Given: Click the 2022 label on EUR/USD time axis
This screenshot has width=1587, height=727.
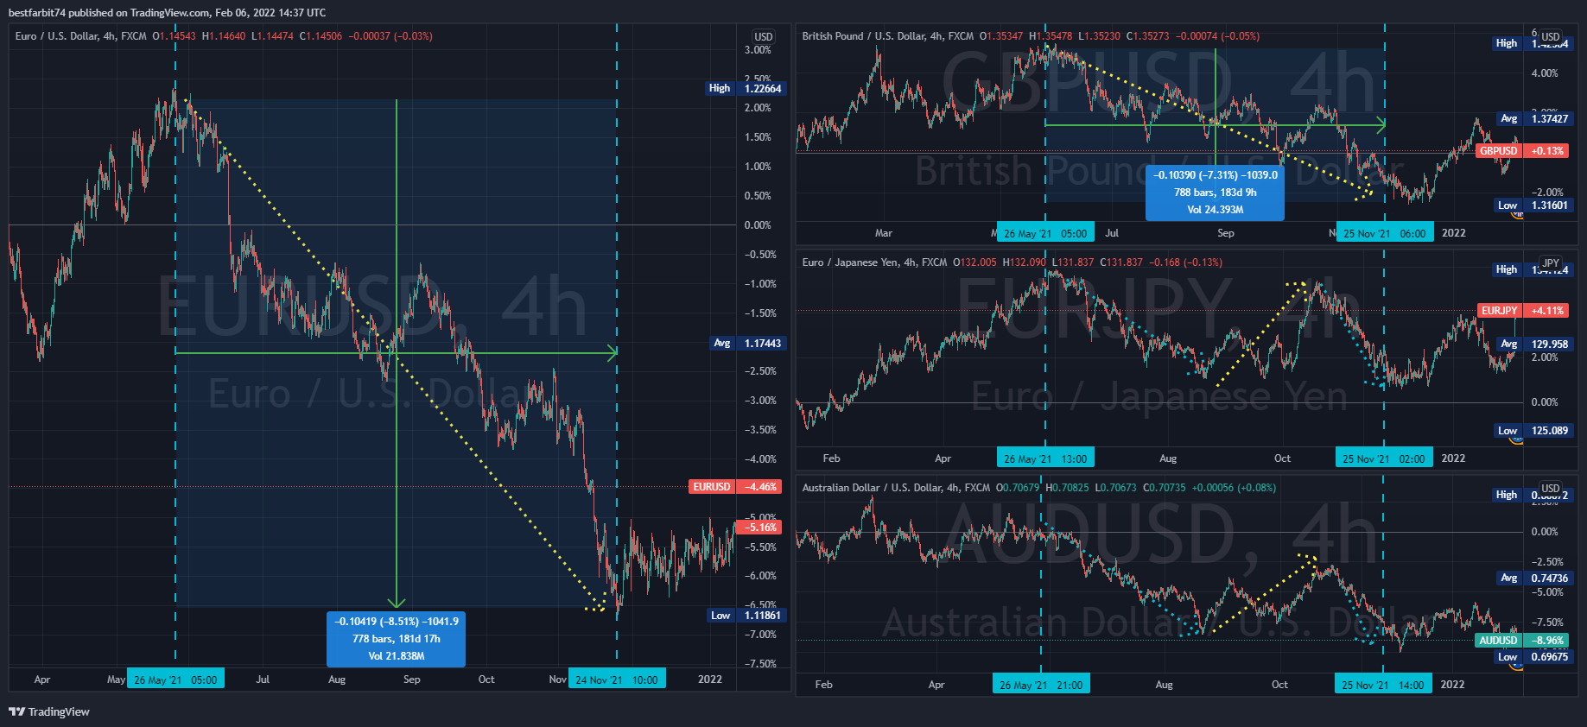Looking at the screenshot, I should tap(710, 680).
